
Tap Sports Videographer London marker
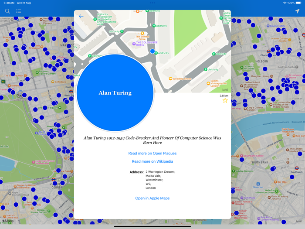pyautogui.click(x=208, y=83)
